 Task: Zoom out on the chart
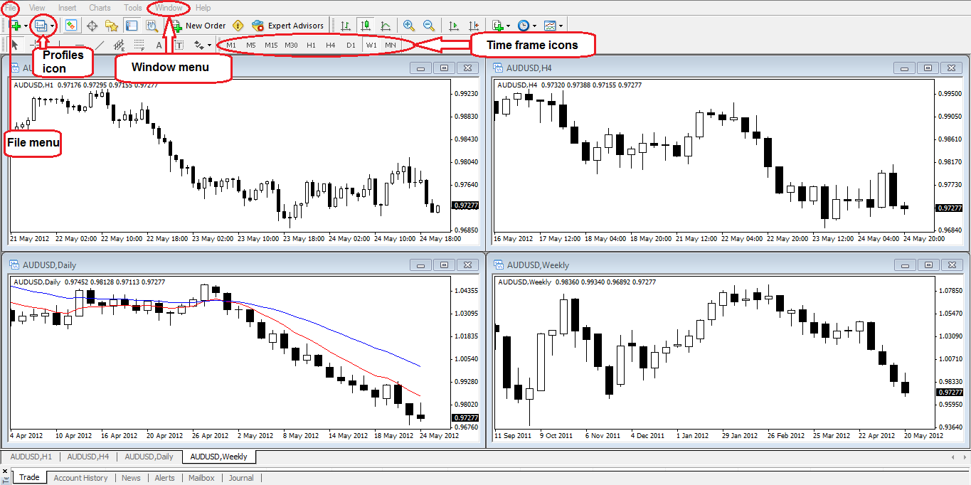tap(429, 26)
